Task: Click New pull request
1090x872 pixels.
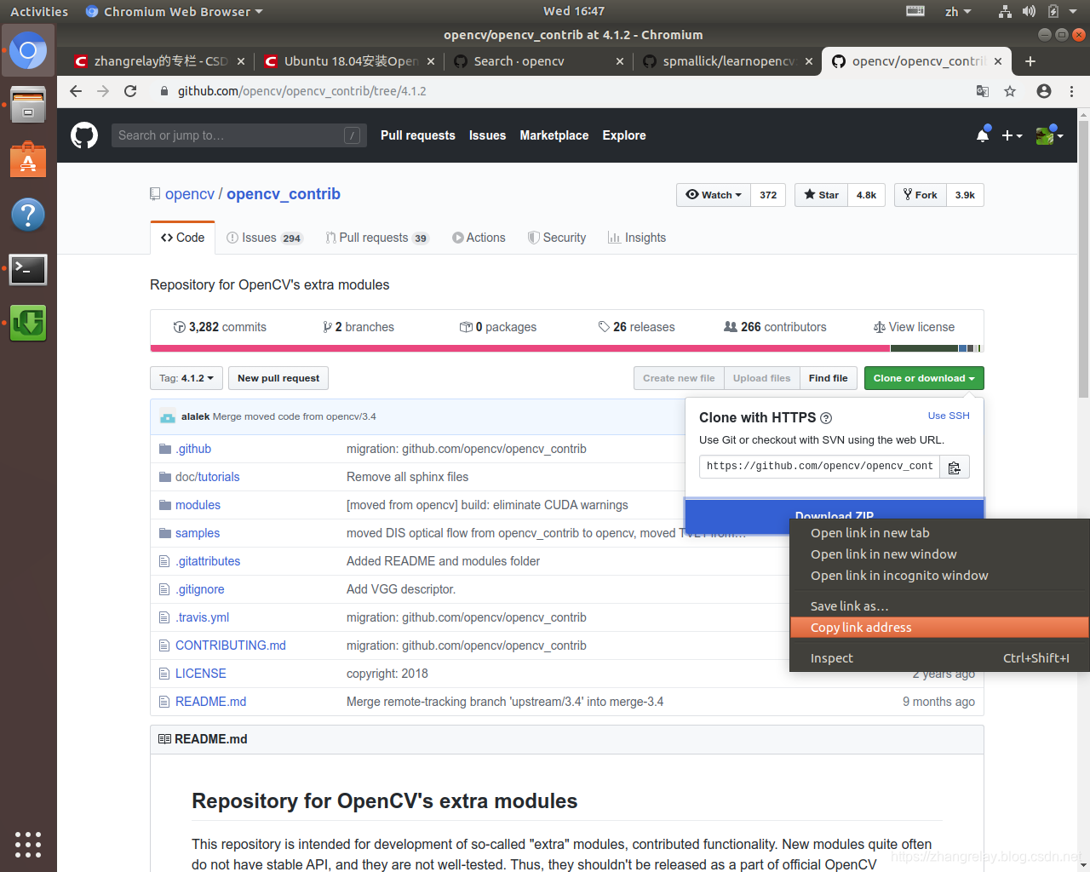Action: pyautogui.click(x=278, y=378)
